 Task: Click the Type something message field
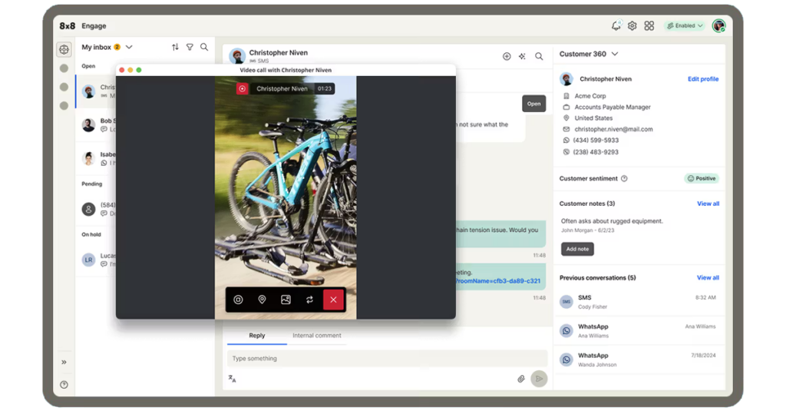(387, 358)
